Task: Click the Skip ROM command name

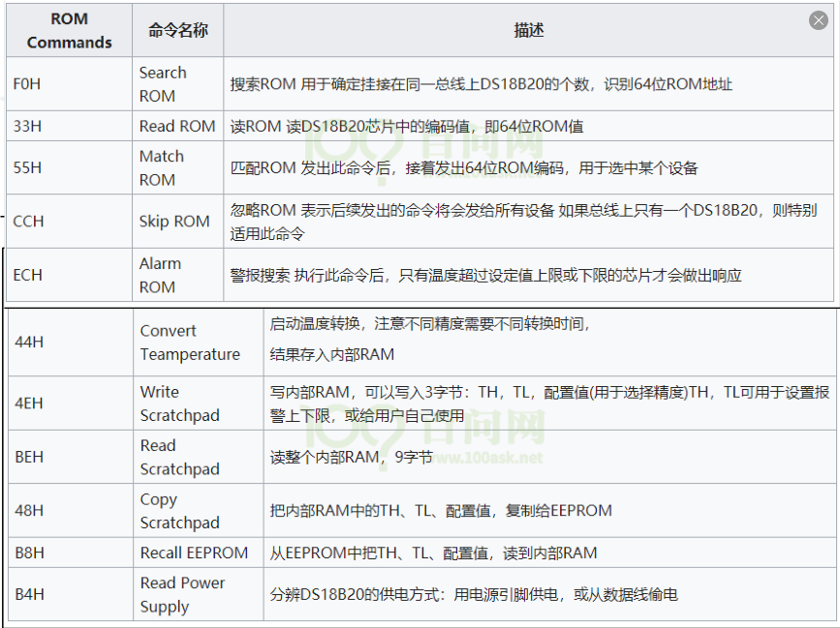Action: (174, 221)
